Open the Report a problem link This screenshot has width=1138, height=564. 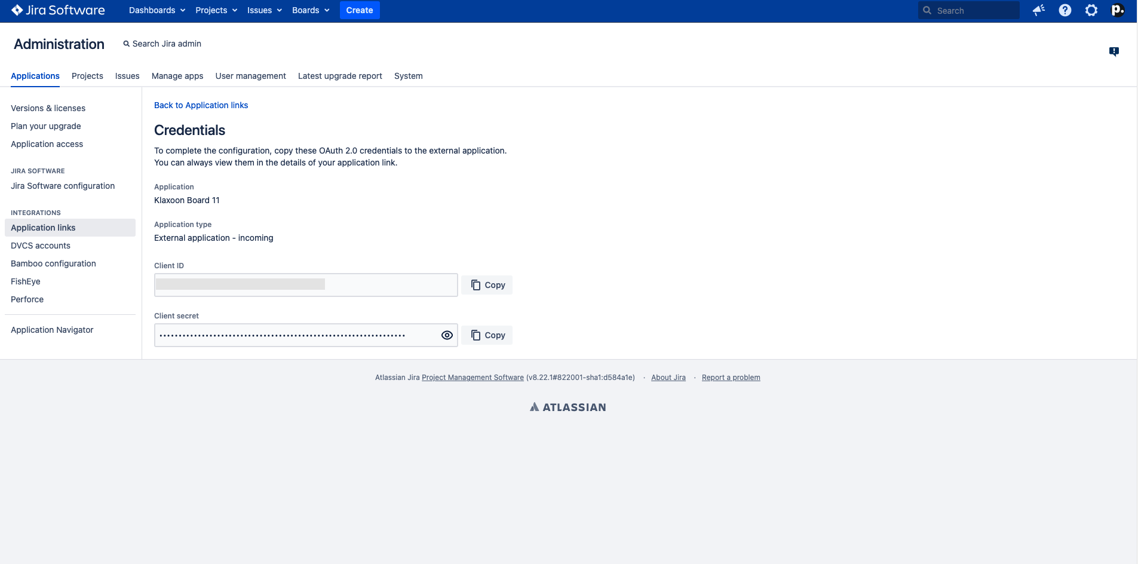(x=731, y=377)
